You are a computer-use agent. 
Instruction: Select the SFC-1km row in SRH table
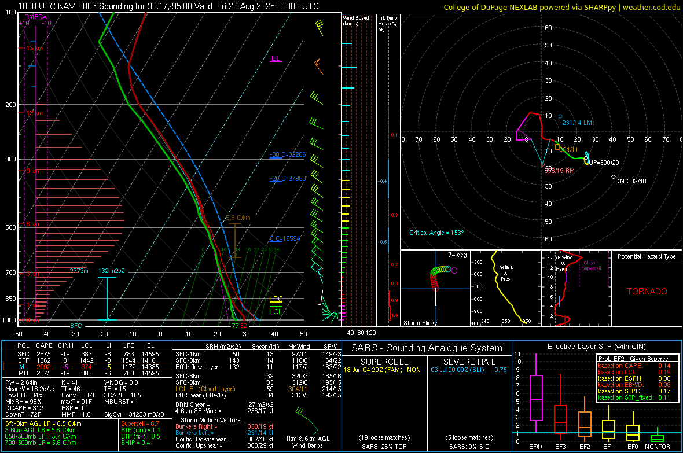point(258,354)
